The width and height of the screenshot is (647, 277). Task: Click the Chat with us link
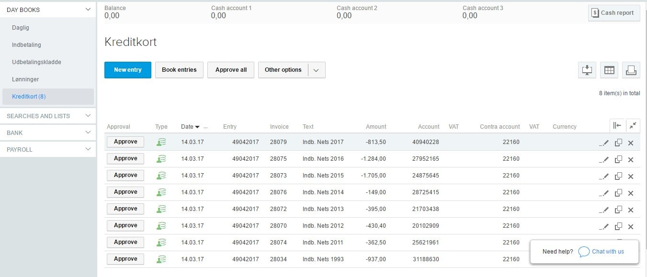tap(607, 252)
